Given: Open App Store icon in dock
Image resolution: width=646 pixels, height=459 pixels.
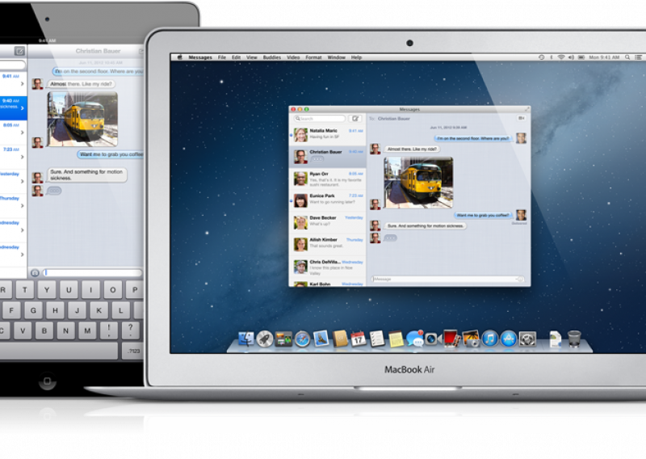Looking at the screenshot, I should point(509,339).
